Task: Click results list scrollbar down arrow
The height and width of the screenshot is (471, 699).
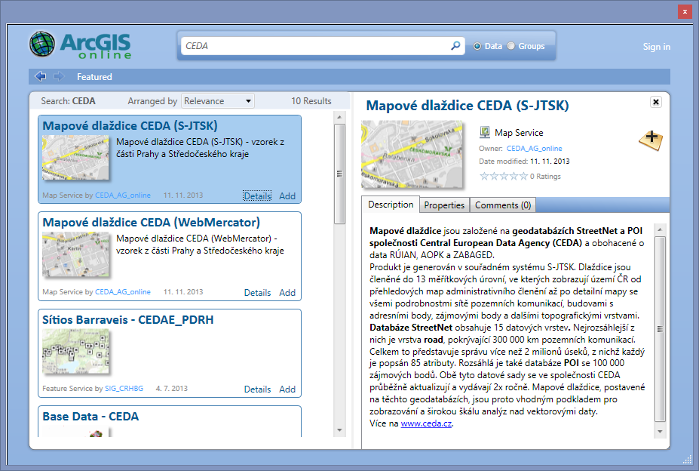Action: coord(339,430)
